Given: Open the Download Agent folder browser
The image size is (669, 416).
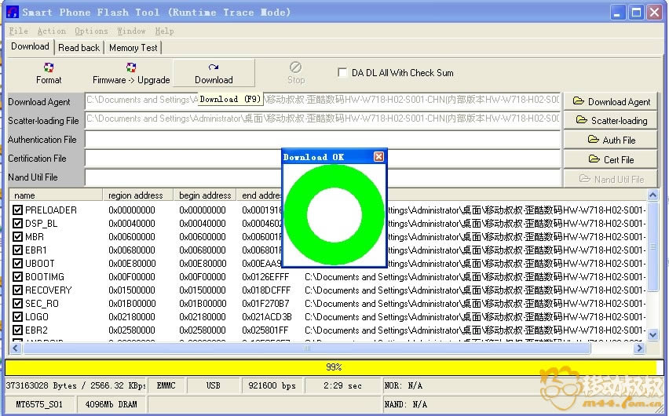Looking at the screenshot, I should point(611,101).
